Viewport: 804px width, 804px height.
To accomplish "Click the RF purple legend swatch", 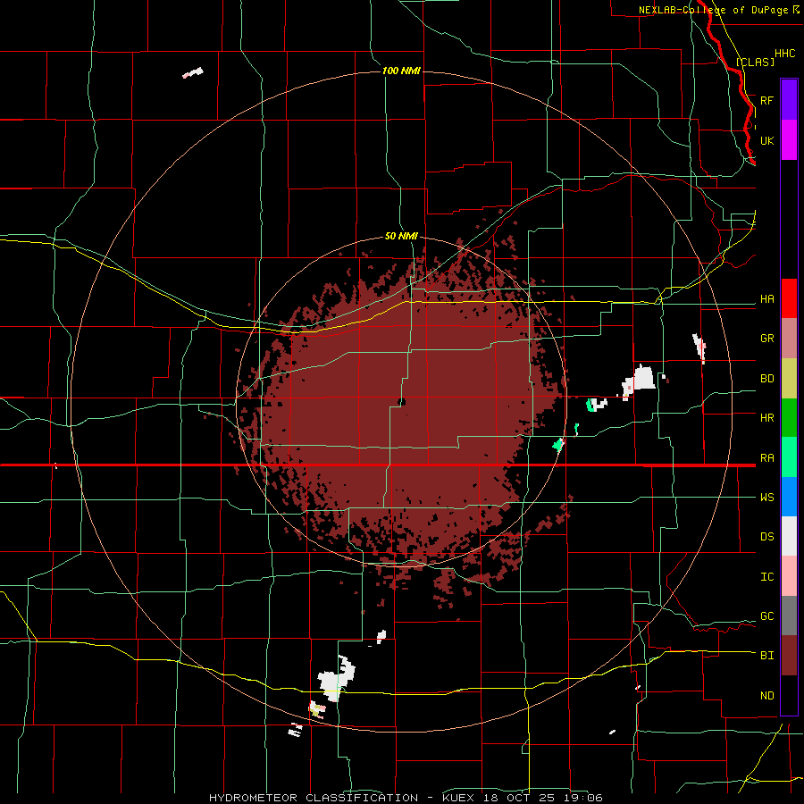I will coord(789,100).
